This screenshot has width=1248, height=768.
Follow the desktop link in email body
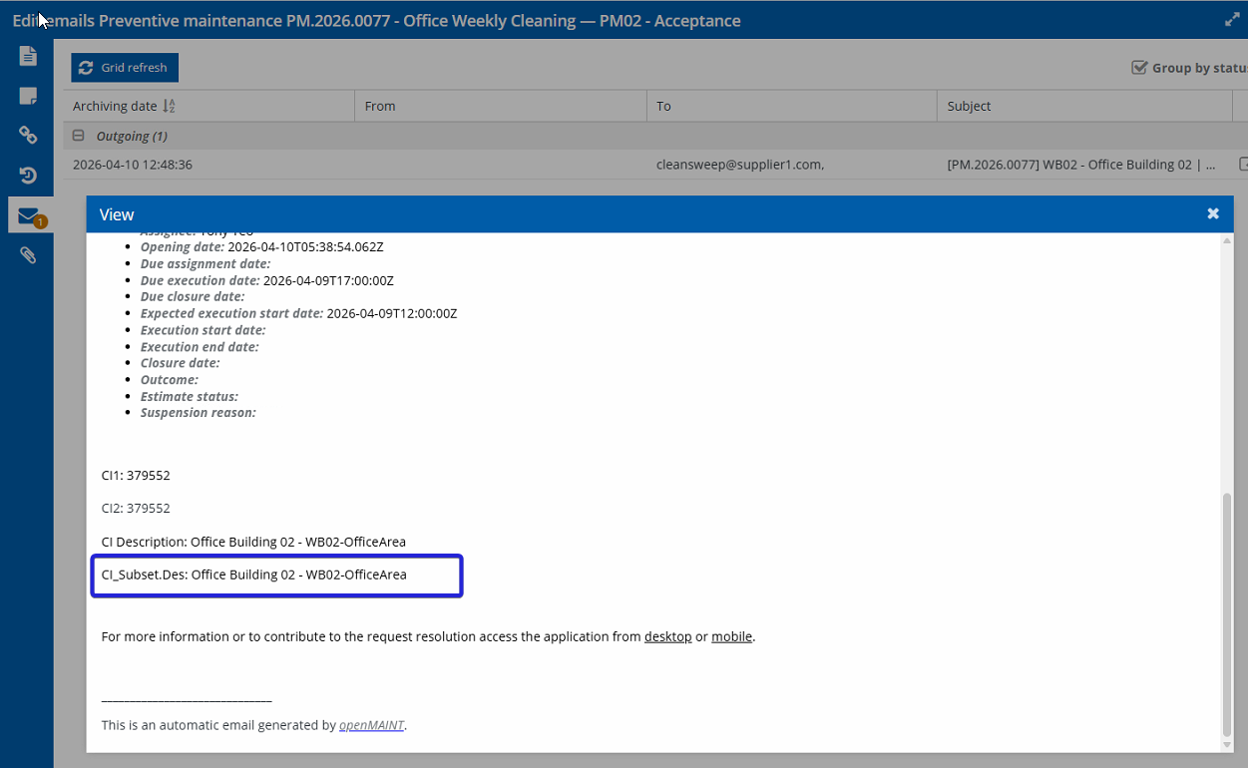[667, 636]
